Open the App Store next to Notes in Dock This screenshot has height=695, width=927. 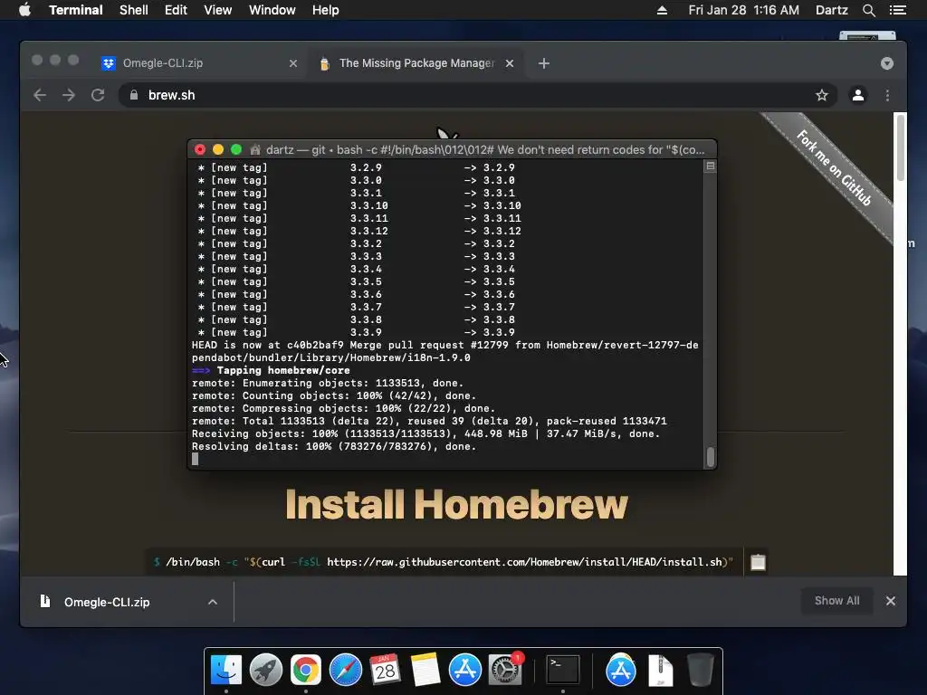464,670
